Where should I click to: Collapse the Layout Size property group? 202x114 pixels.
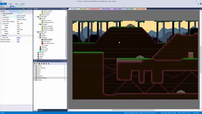tap(1, 24)
